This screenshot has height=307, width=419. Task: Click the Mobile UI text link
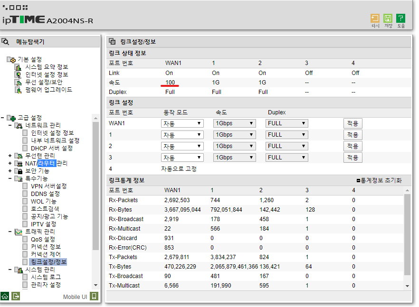click(x=75, y=297)
